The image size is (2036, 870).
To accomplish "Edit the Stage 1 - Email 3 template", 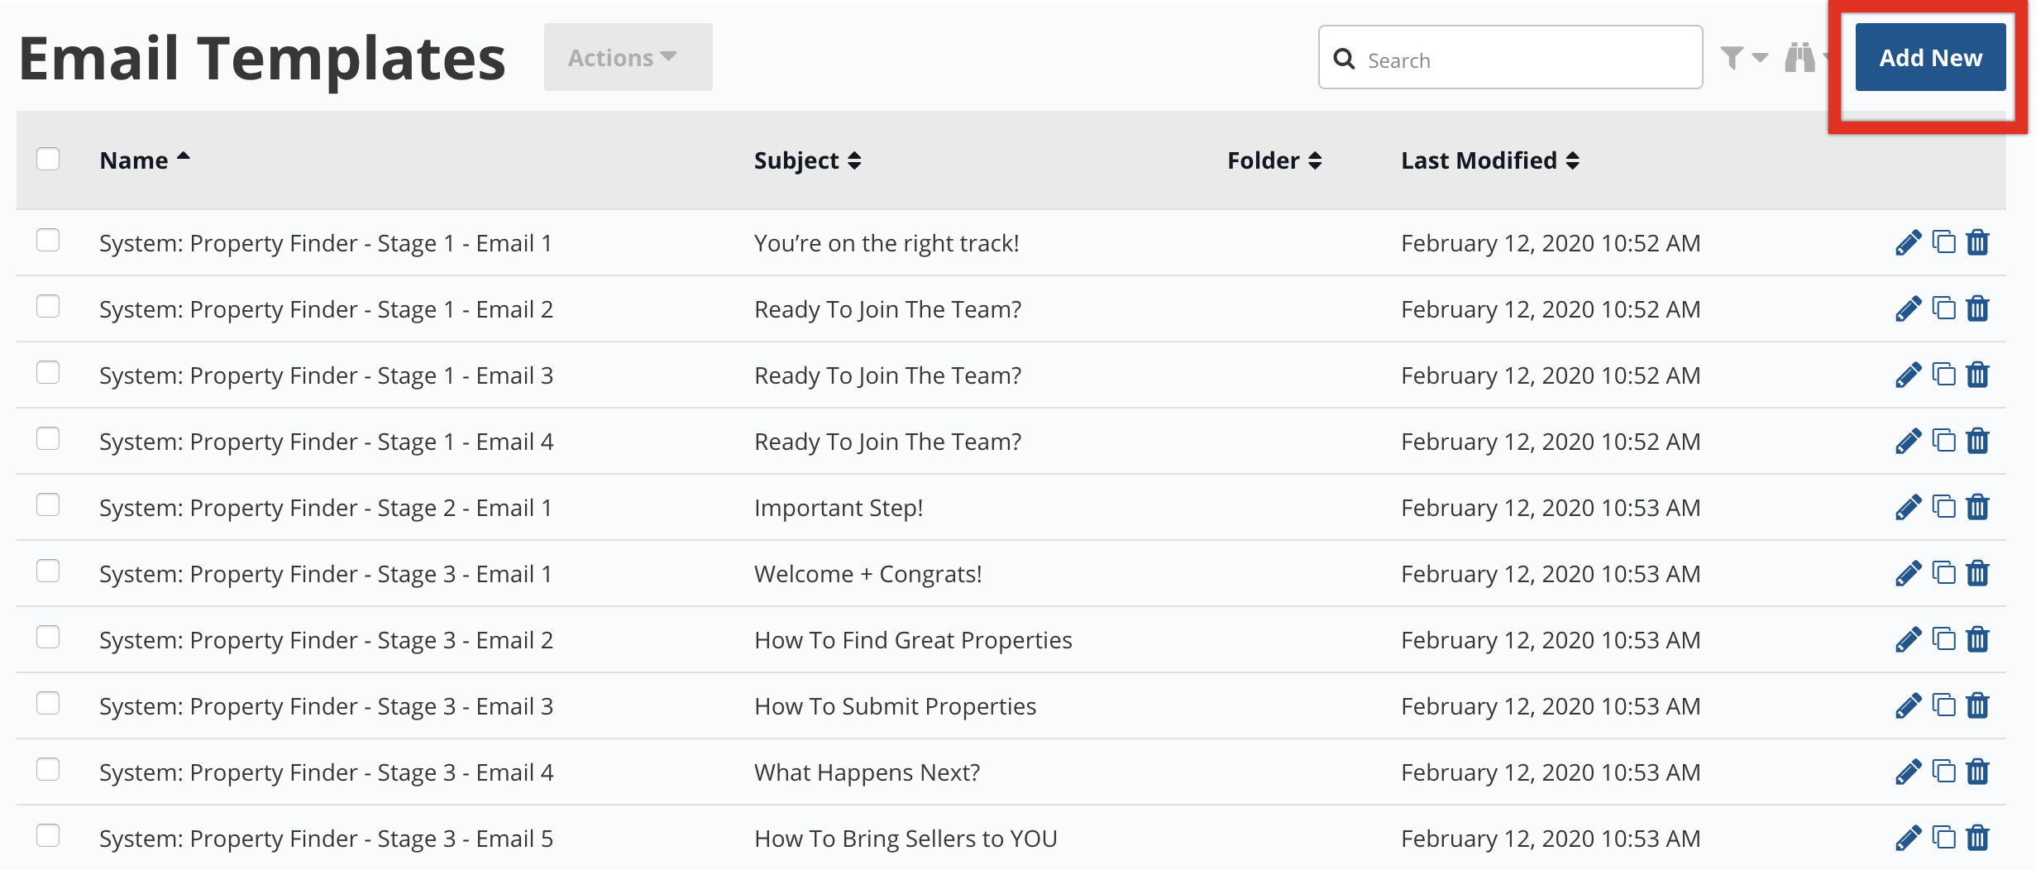I will (x=1908, y=375).
